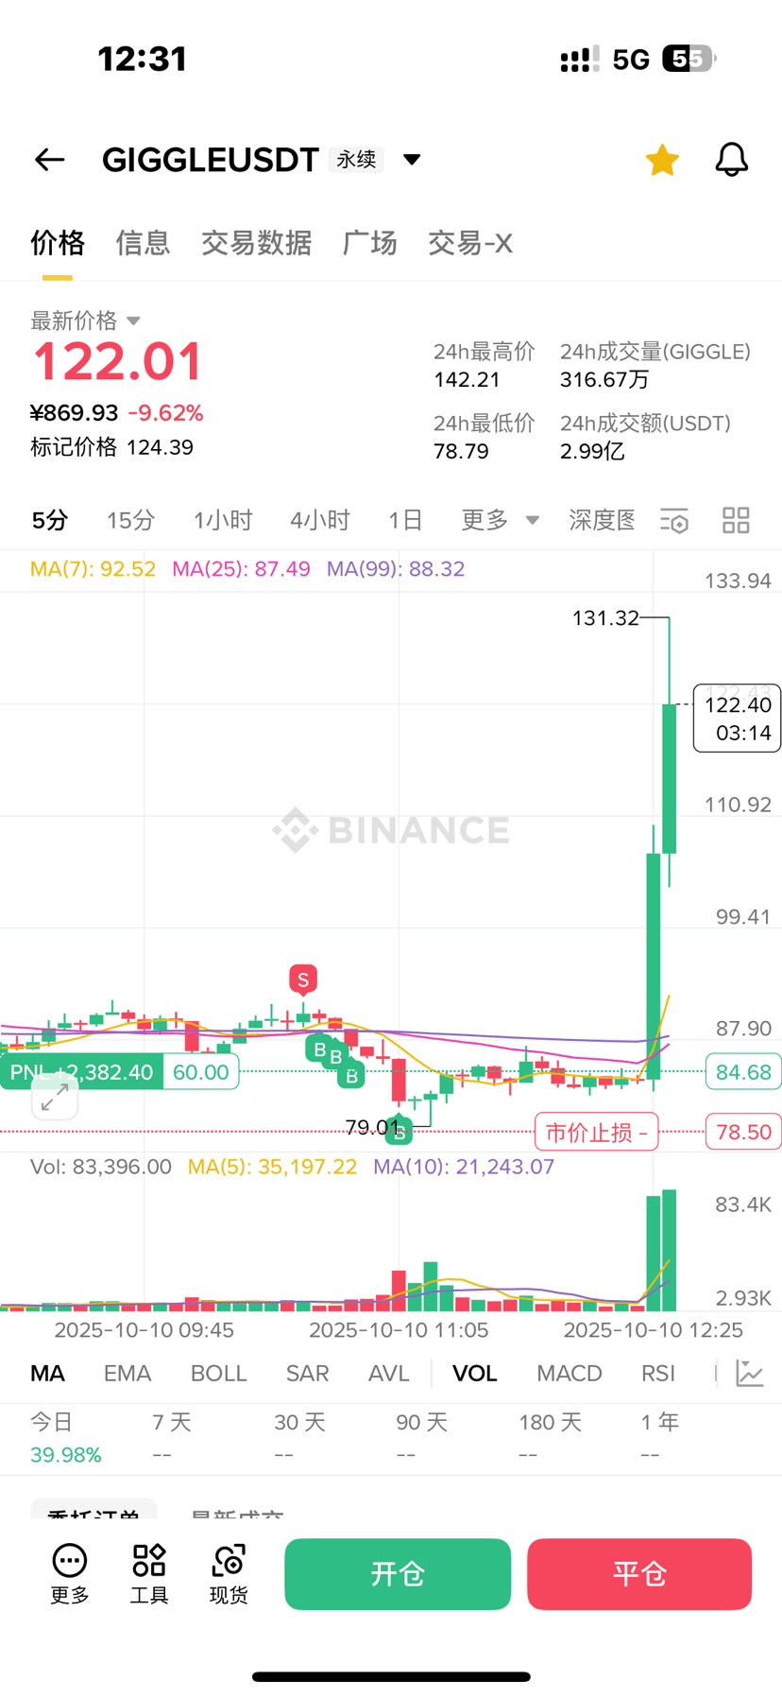Open price alert bell icon
This screenshot has height=1698, width=782.
pyautogui.click(x=731, y=160)
